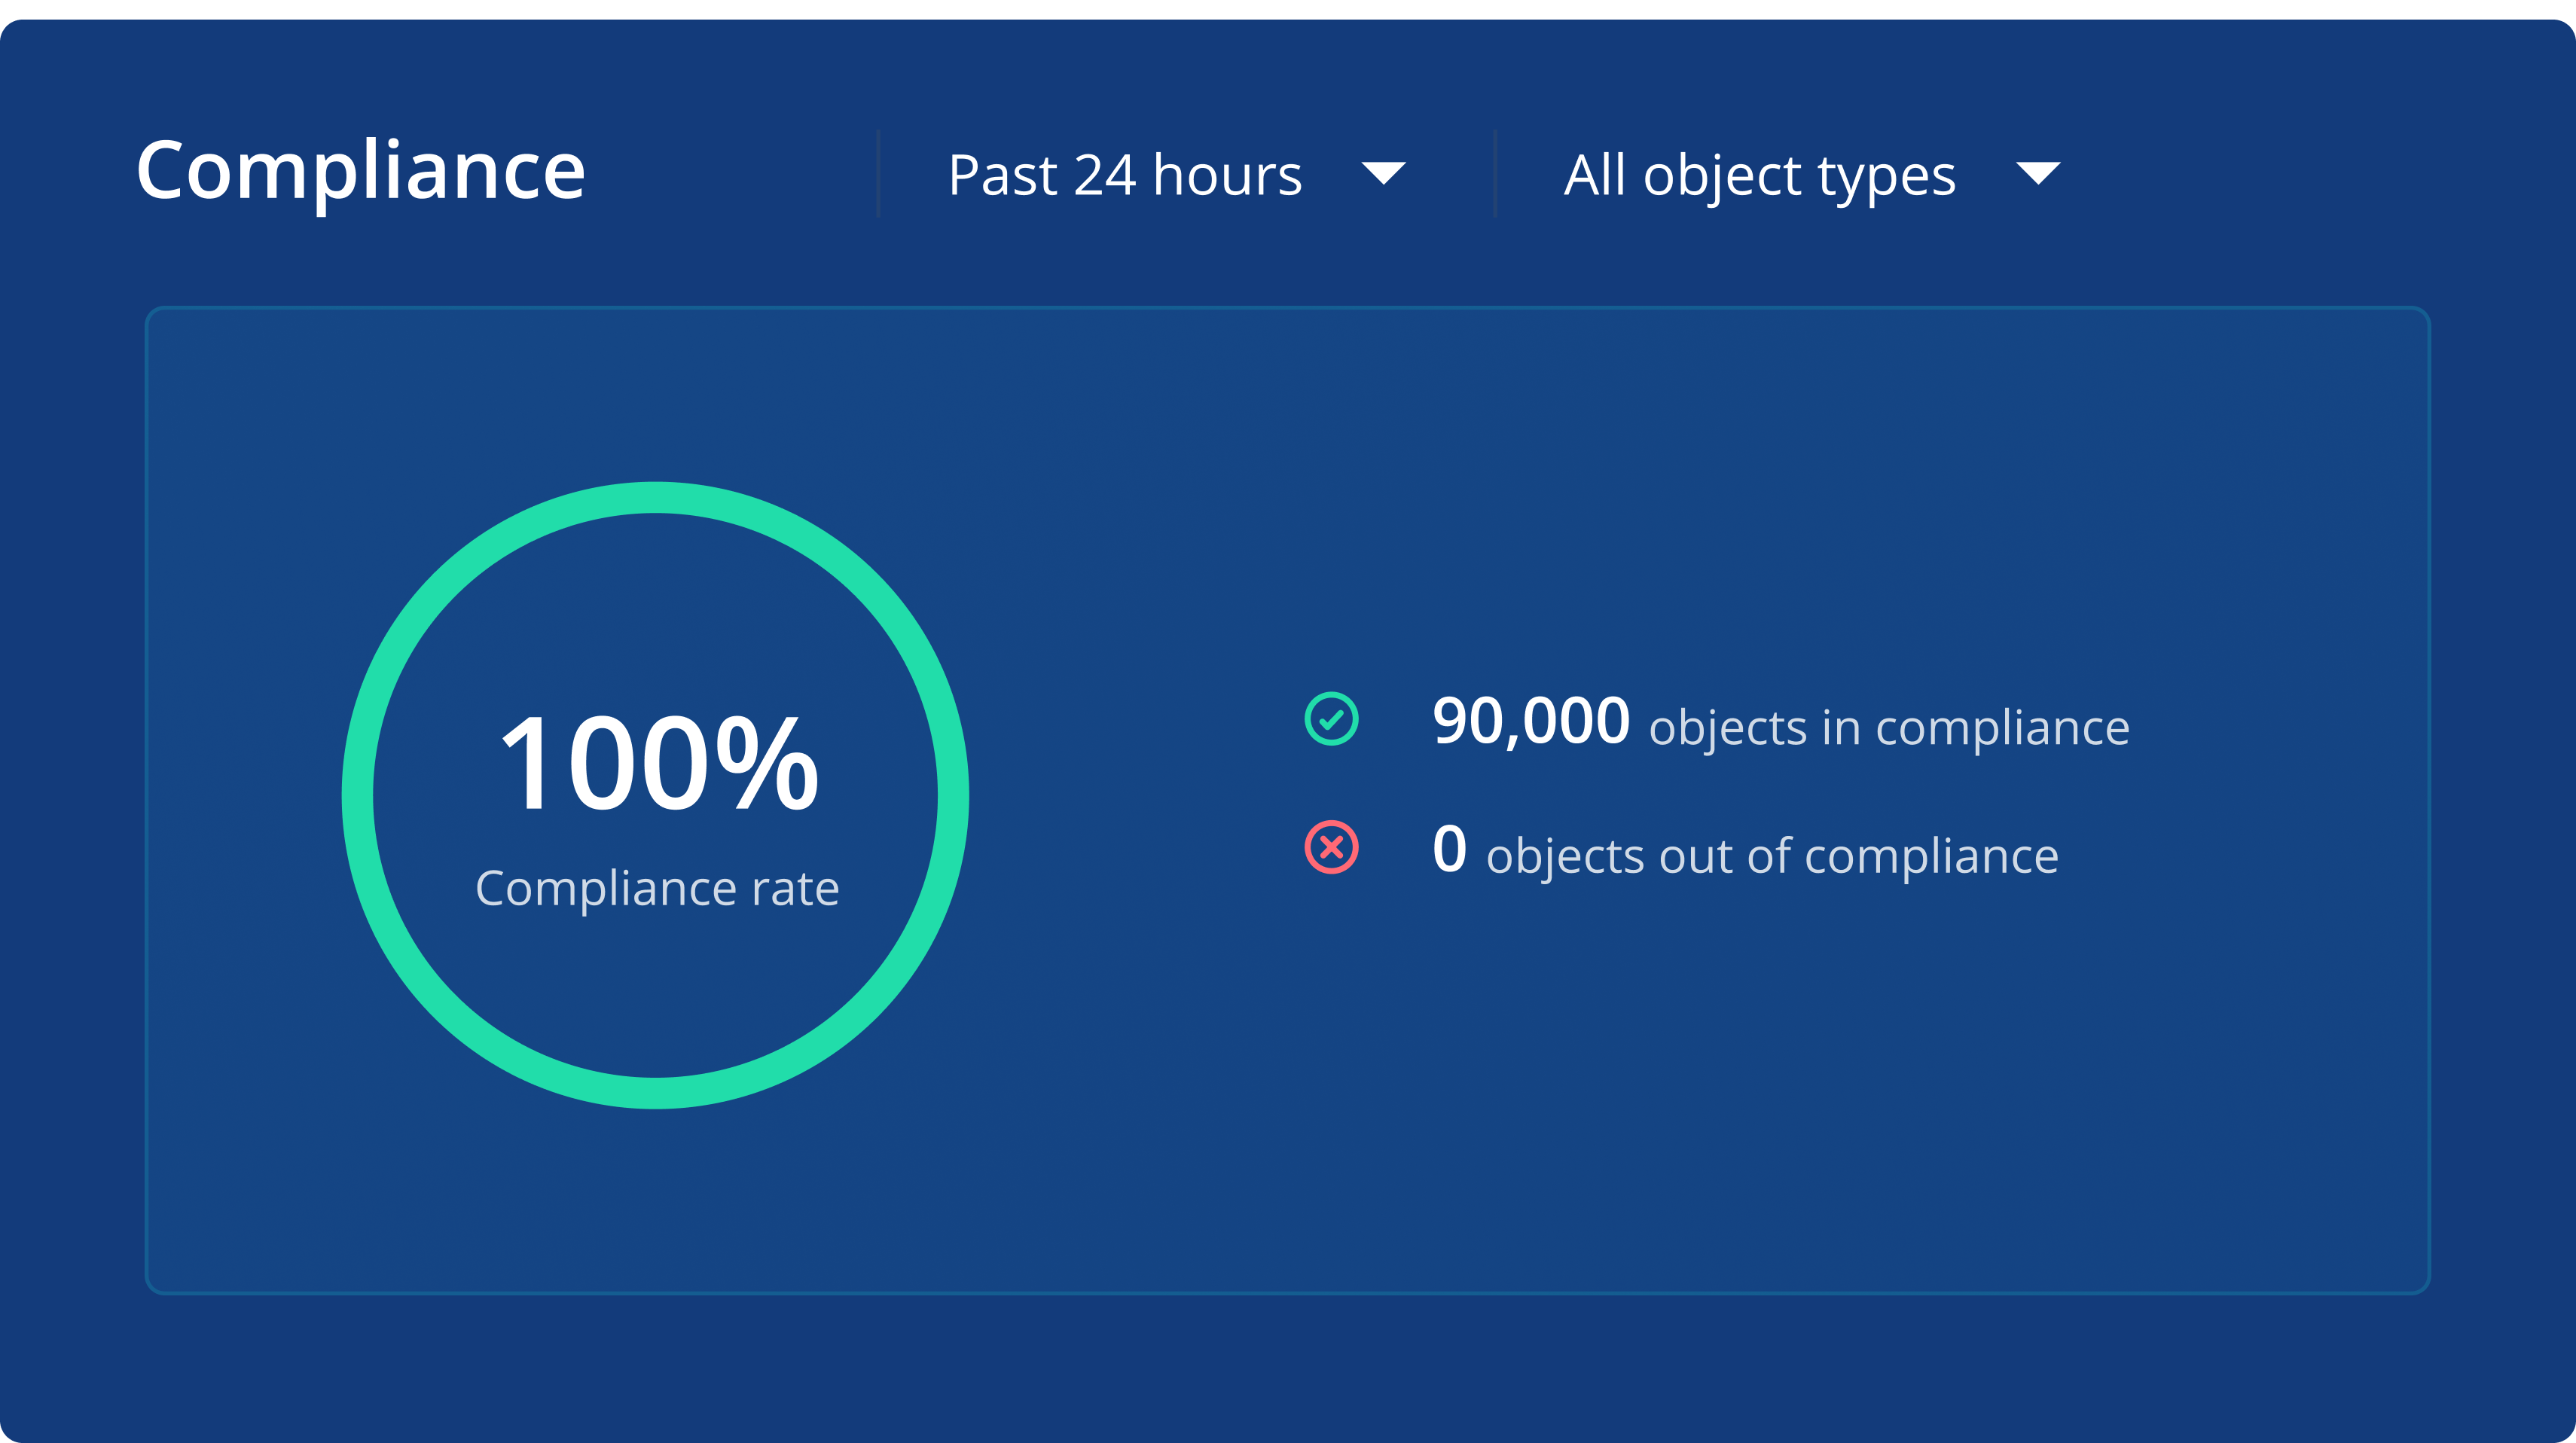This screenshot has width=2576, height=1443.
Task: Click the green checkmark compliance icon
Action: (1331, 718)
